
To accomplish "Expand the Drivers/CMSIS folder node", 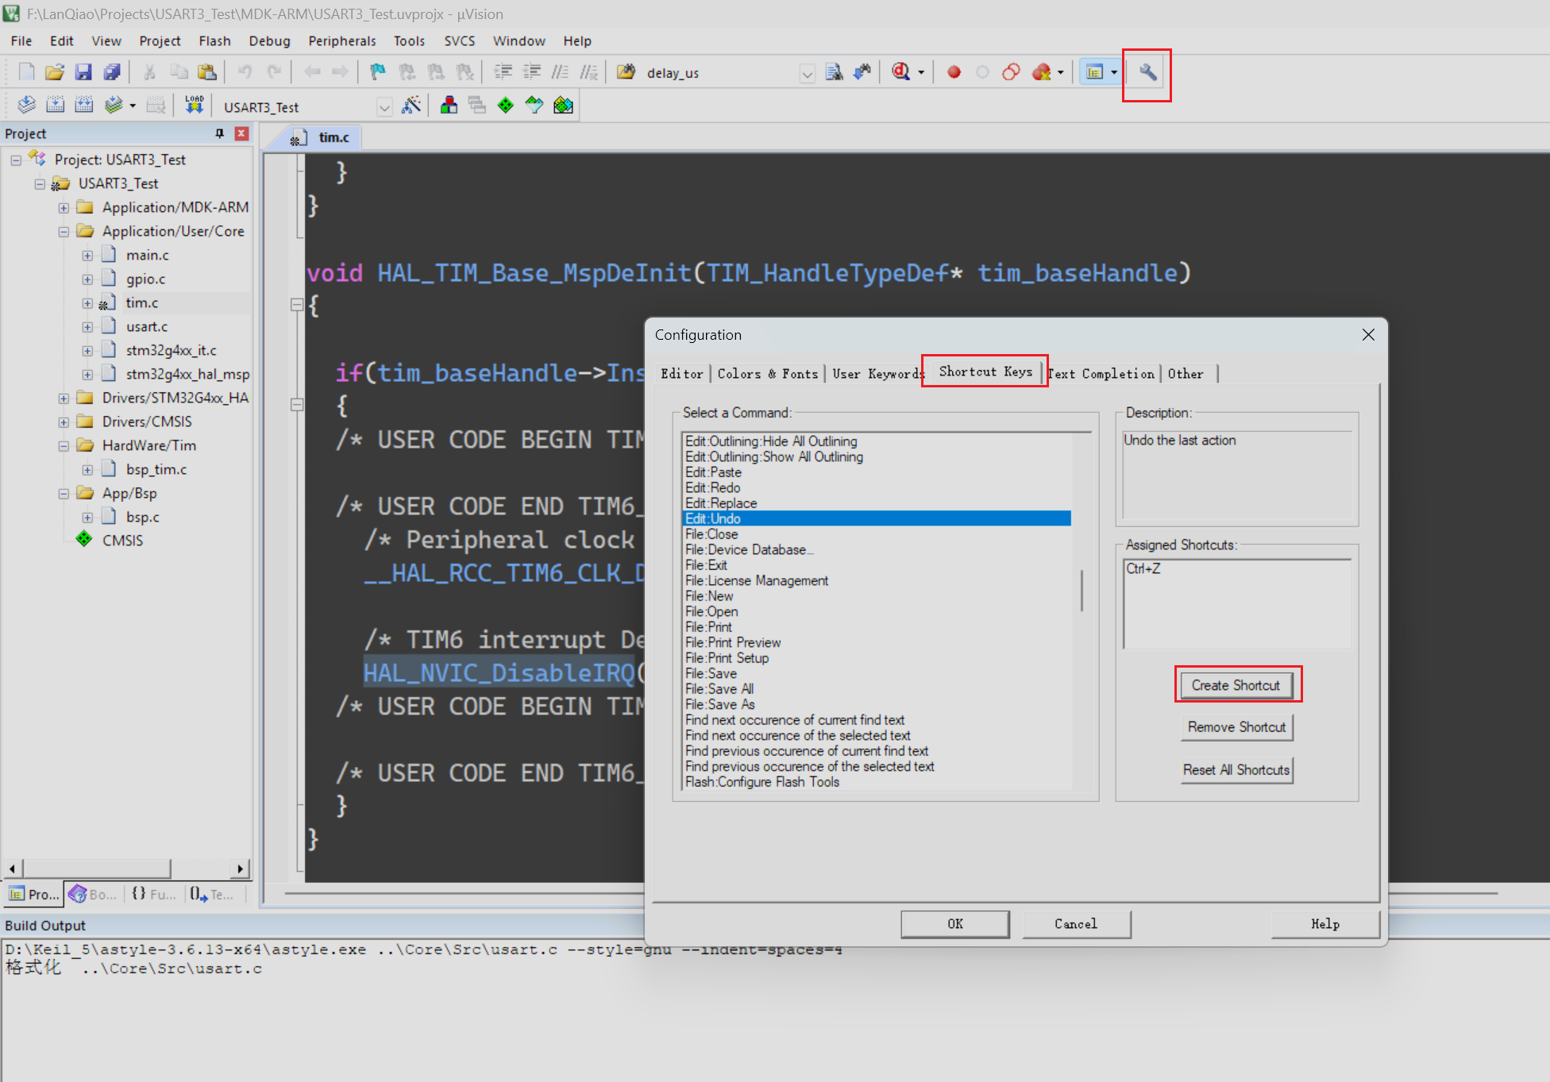I will click(64, 422).
